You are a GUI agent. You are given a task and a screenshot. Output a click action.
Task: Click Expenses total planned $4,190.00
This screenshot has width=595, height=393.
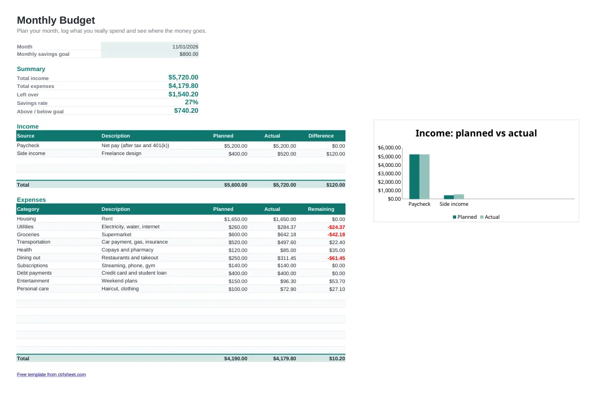pos(235,359)
